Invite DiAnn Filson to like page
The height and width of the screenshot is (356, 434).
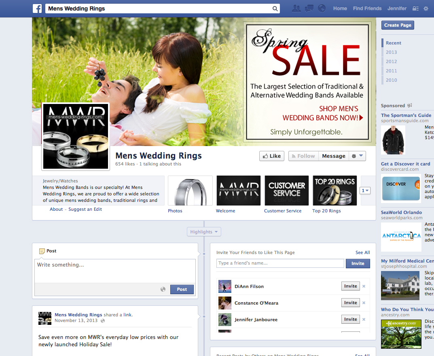coord(350,286)
